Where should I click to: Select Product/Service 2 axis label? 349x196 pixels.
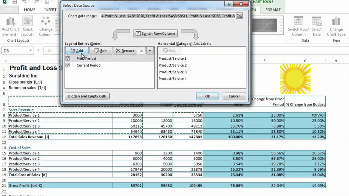pos(173,65)
